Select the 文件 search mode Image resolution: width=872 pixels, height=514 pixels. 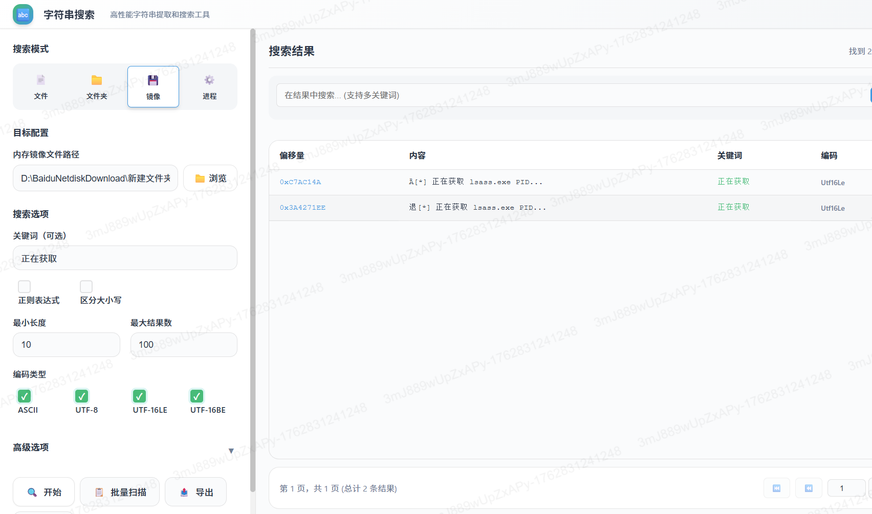(41, 87)
